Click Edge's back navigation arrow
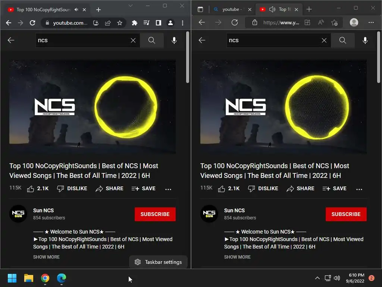 pos(202,22)
